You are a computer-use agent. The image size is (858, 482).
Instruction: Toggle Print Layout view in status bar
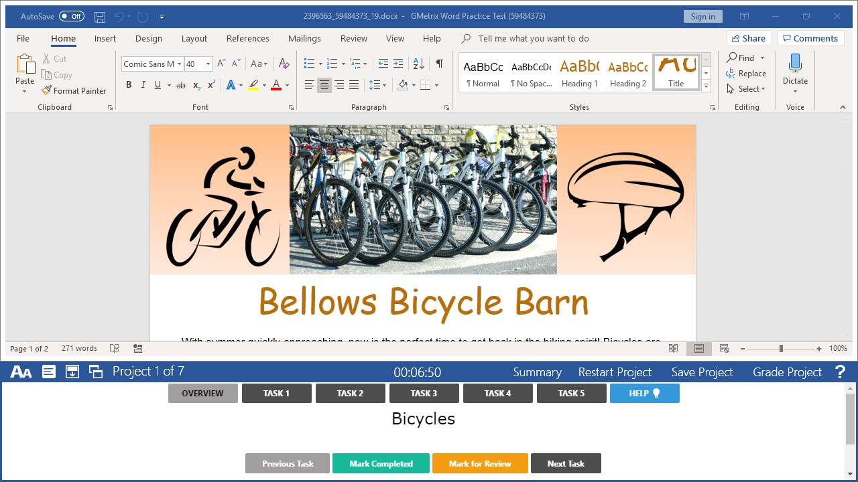coord(698,348)
